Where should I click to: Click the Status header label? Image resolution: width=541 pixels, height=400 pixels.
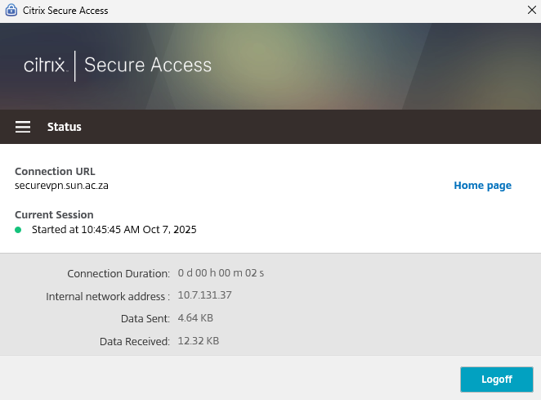click(65, 127)
